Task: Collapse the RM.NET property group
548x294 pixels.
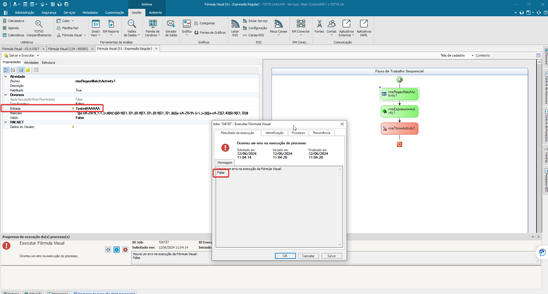Action: (5, 122)
